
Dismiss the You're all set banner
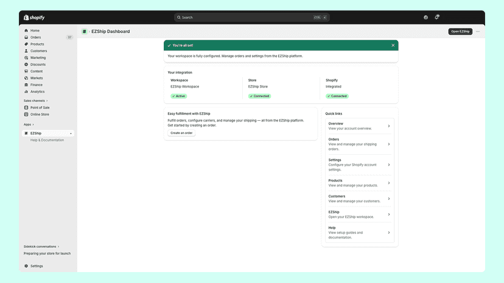point(393,45)
